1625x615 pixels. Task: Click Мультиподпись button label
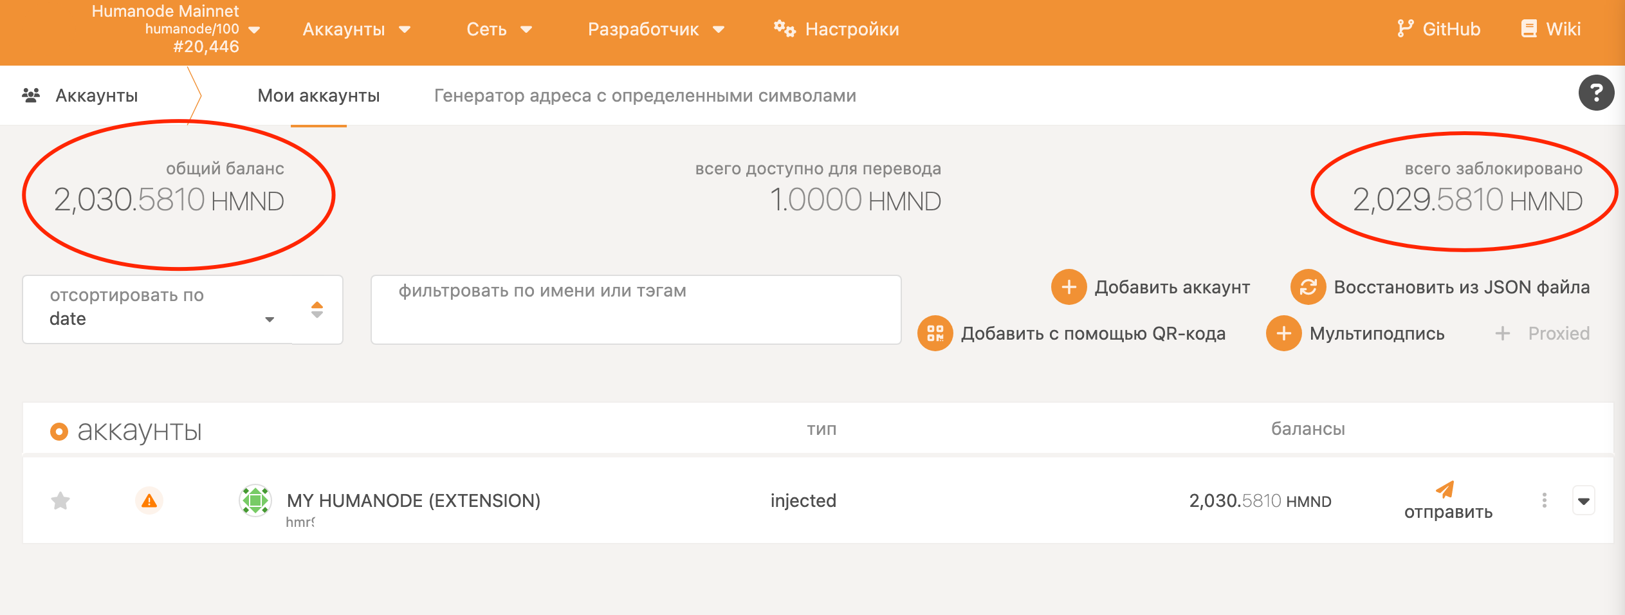tap(1377, 333)
